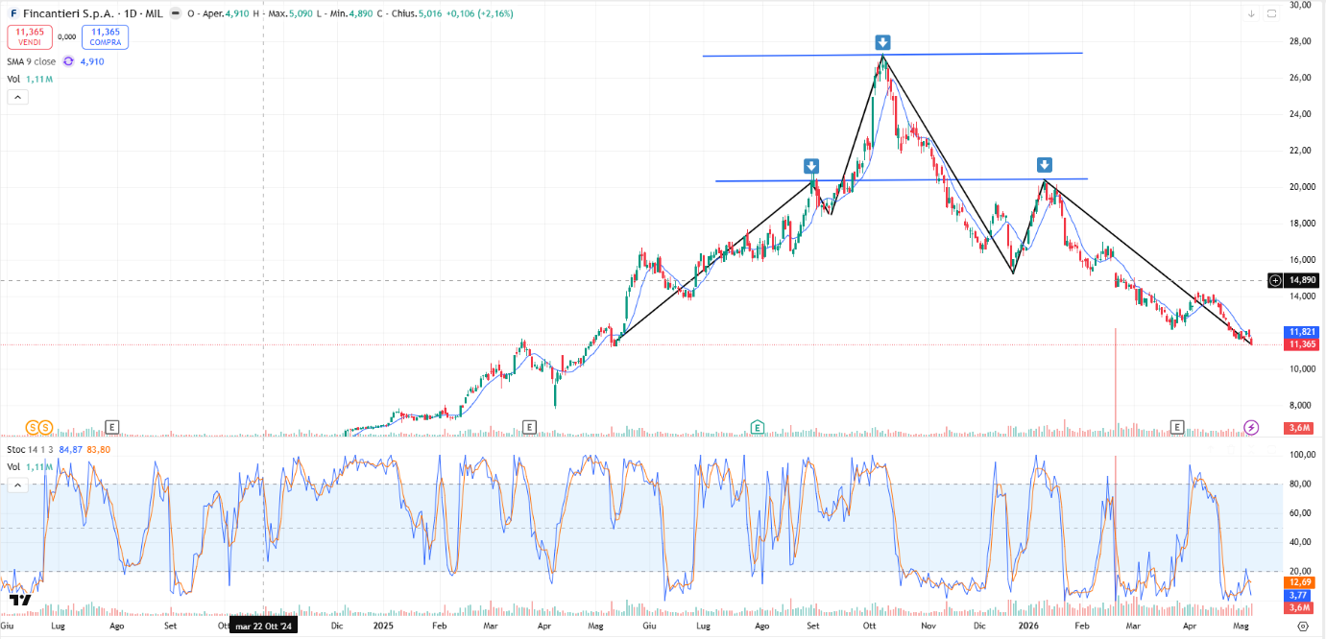Click the red 3,6M label in Stoc pane
This screenshot has height=639, width=1326.
click(x=1300, y=607)
